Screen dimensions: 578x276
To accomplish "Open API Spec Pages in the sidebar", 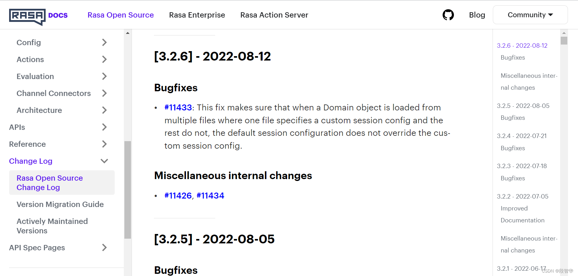I will pos(37,247).
